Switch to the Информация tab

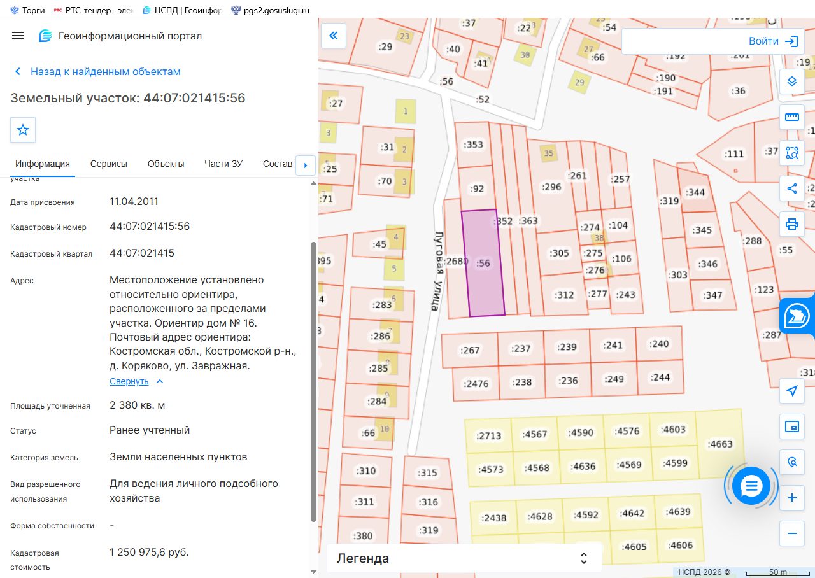(43, 164)
